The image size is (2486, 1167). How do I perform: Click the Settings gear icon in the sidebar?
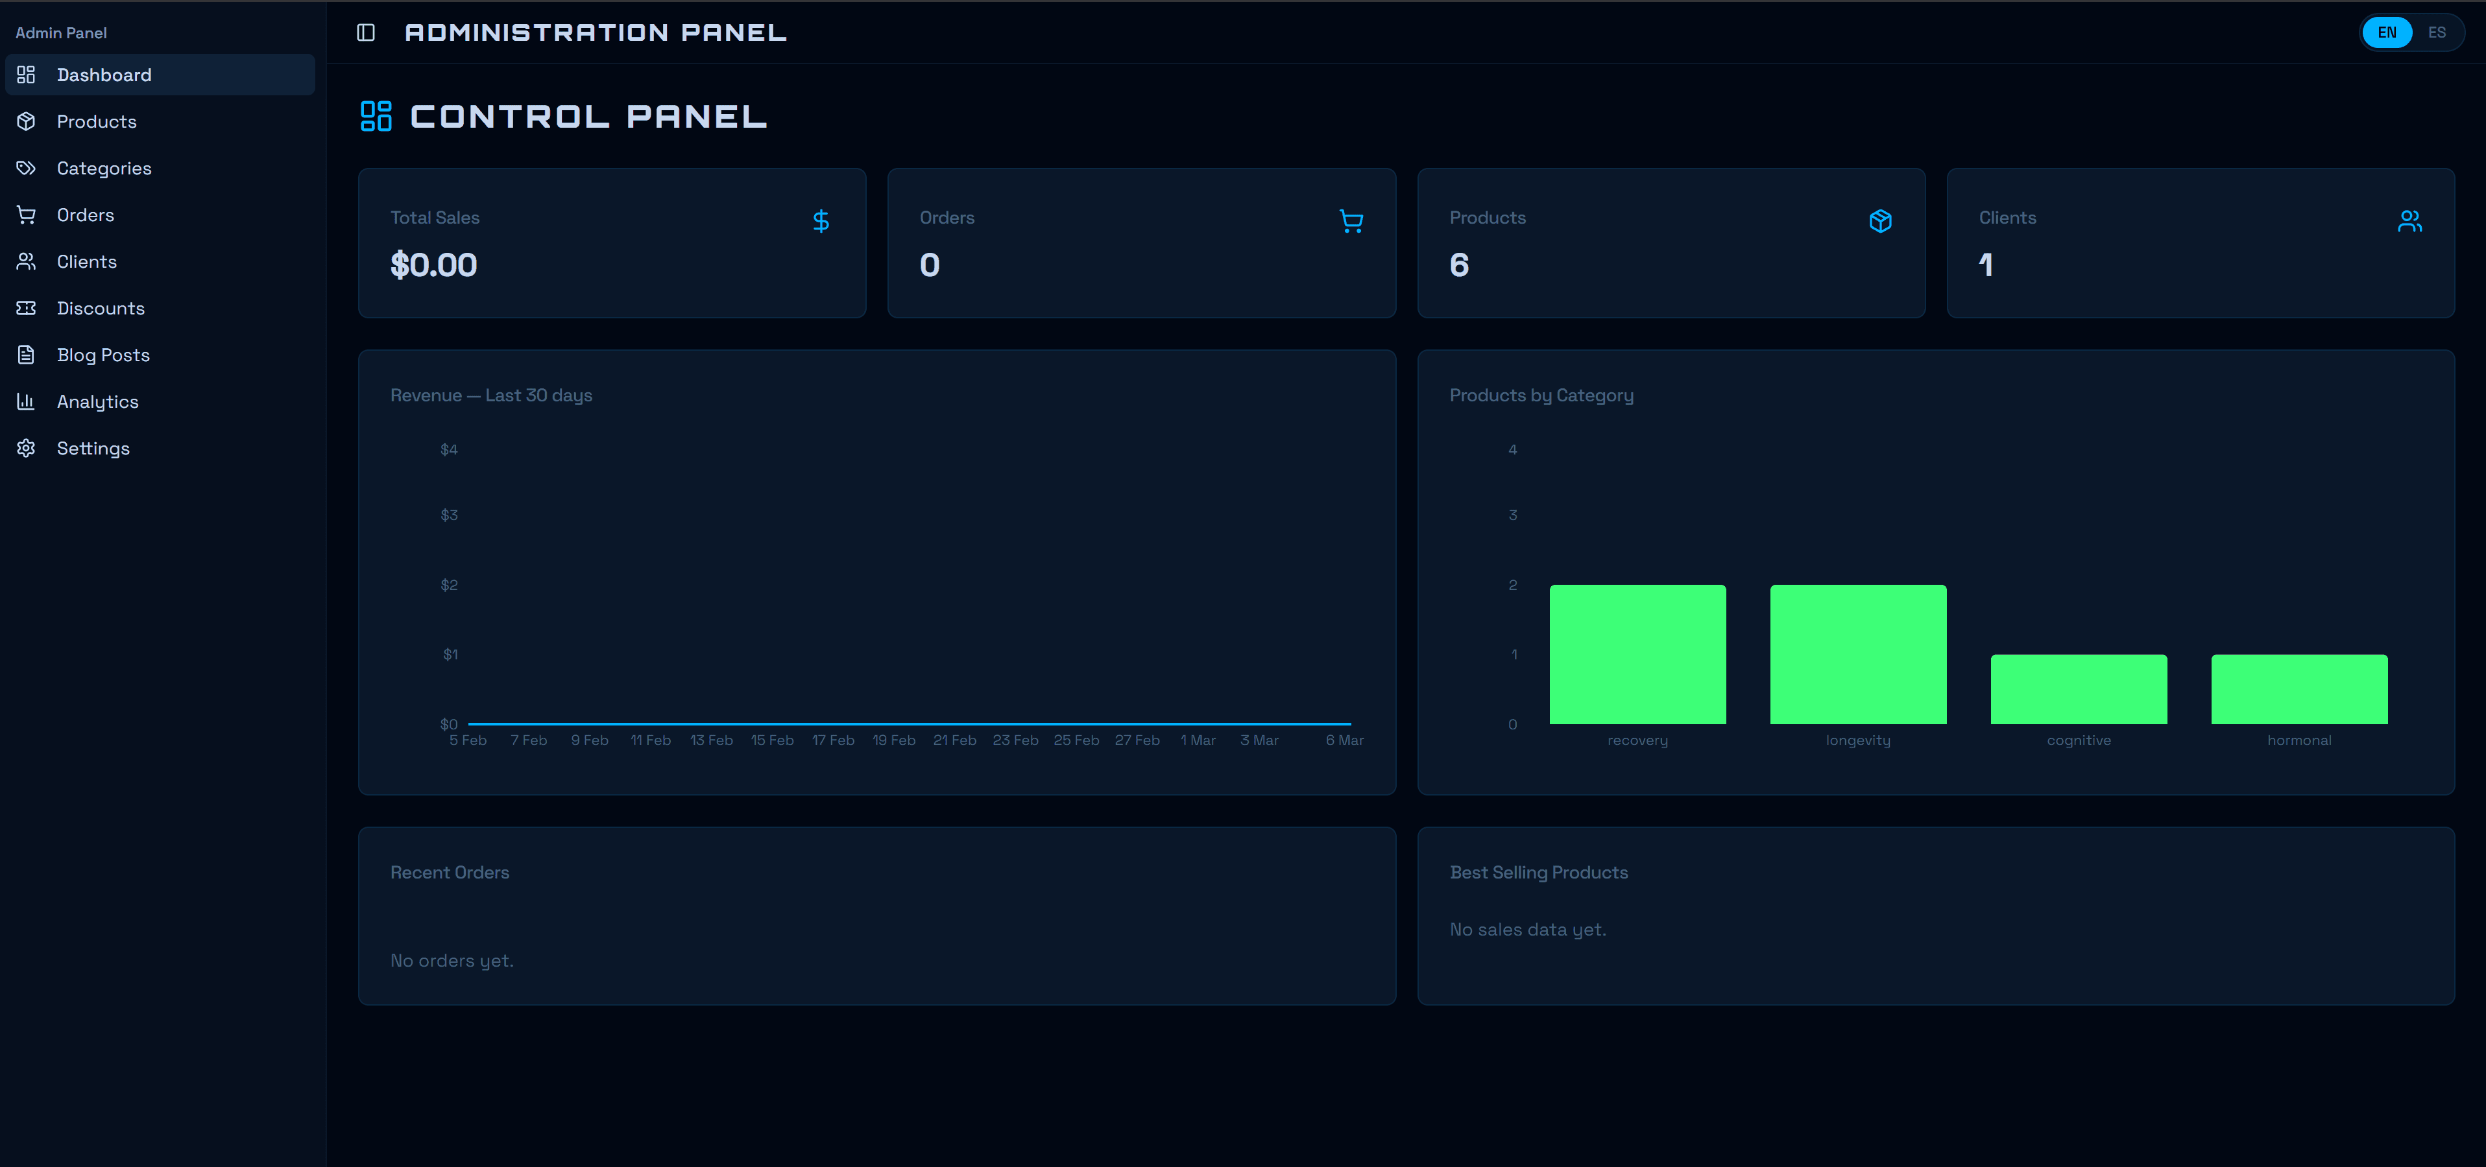pyautogui.click(x=26, y=447)
